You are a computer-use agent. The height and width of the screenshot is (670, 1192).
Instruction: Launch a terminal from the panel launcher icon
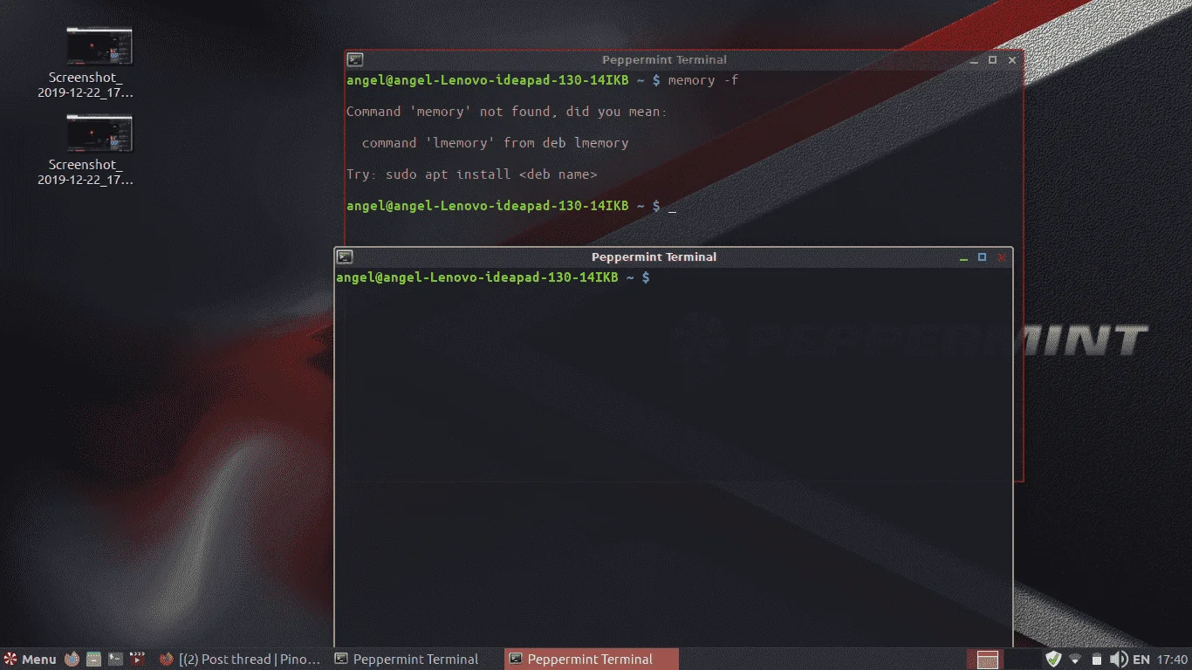click(x=115, y=659)
